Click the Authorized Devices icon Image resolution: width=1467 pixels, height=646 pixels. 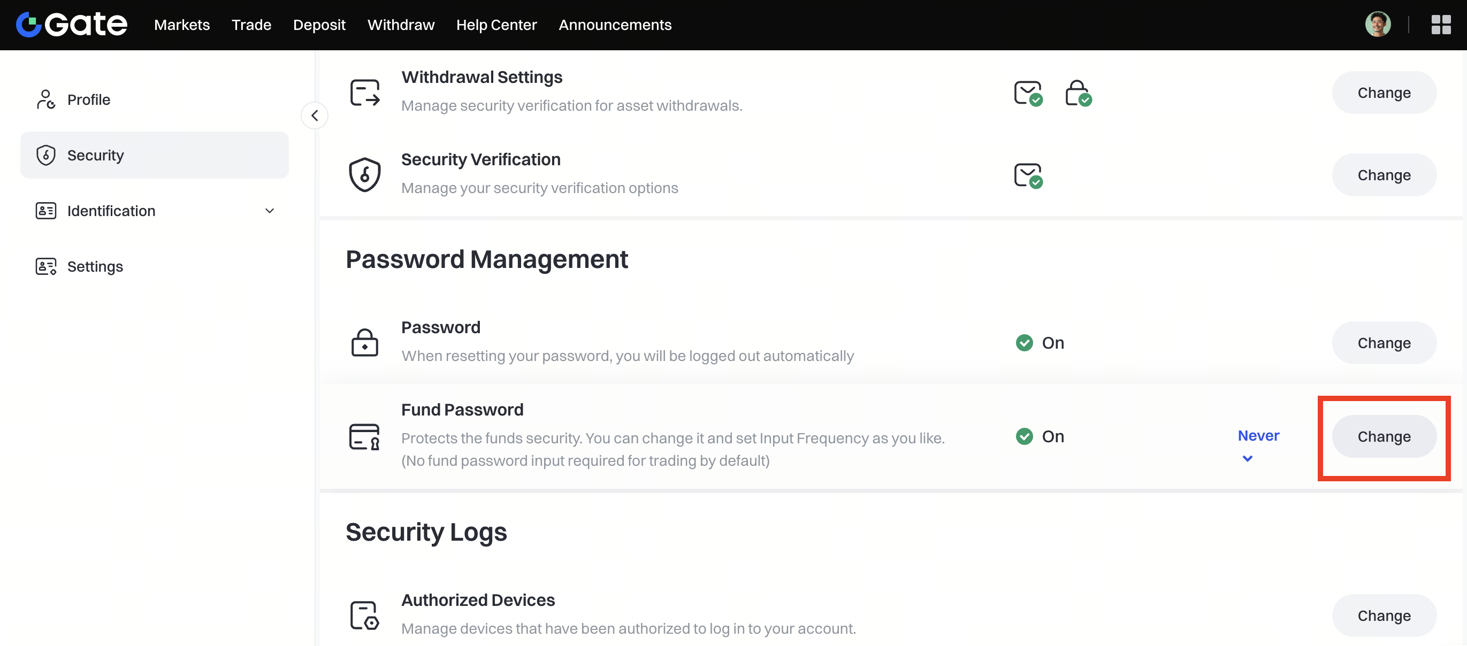364,616
